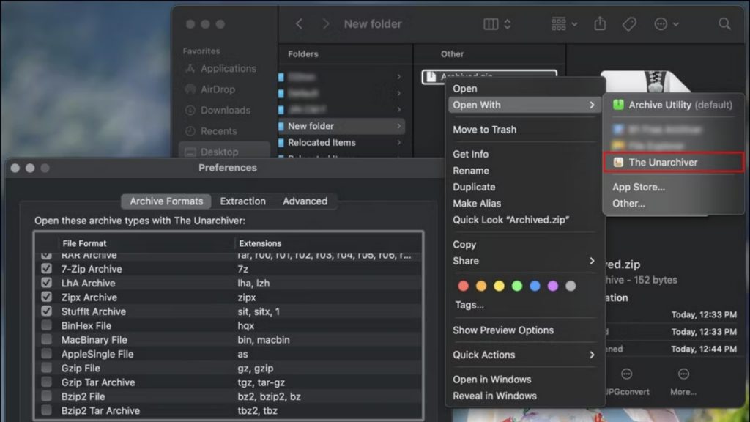Switch to column view icon
The height and width of the screenshot is (422, 750).
(491, 24)
